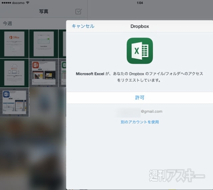This screenshot has width=213, height=190.
Task: Open the PowerPoint App Store screenshot thumbnail
Action: click(44, 73)
